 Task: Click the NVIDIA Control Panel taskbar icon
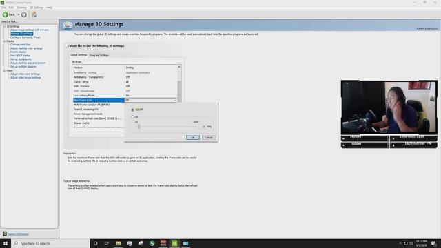[x=174, y=243]
